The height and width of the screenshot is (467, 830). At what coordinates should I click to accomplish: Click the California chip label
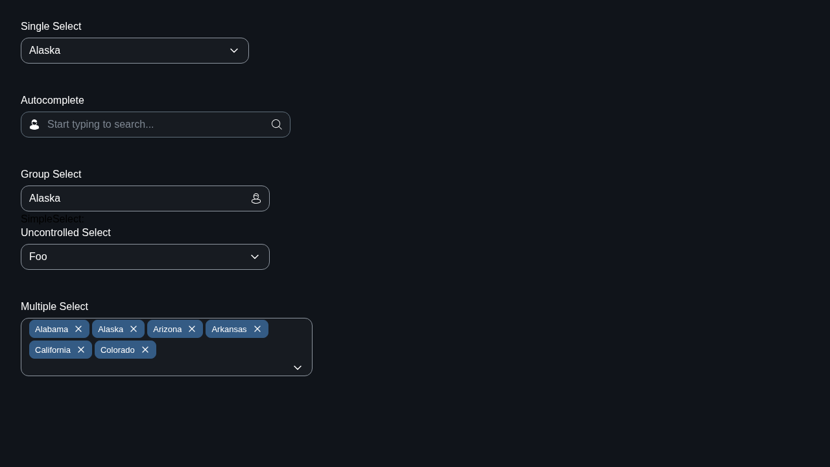pyautogui.click(x=53, y=350)
